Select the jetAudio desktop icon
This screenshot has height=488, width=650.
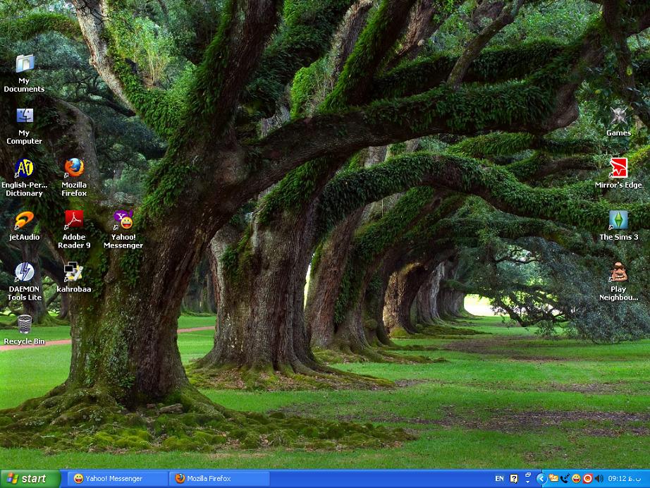(25, 220)
